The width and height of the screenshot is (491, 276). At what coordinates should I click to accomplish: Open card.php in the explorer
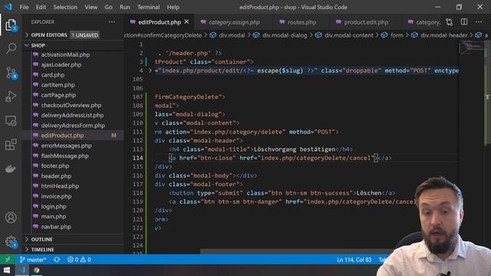point(53,75)
